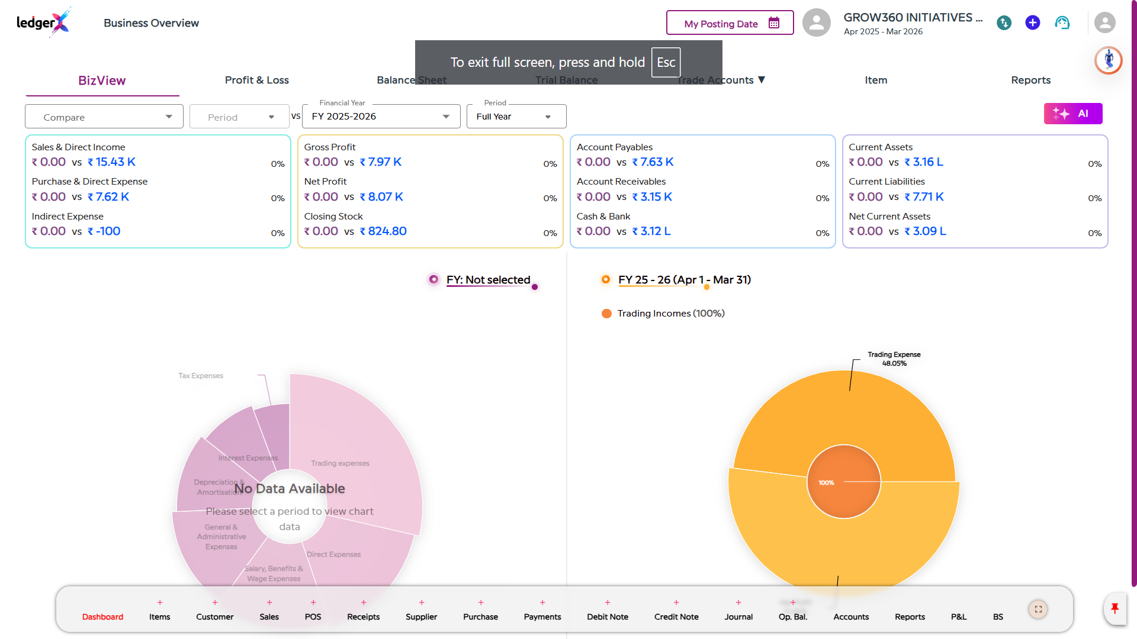
Task: Click the Closing Stock value ₹824.80
Action: [383, 231]
